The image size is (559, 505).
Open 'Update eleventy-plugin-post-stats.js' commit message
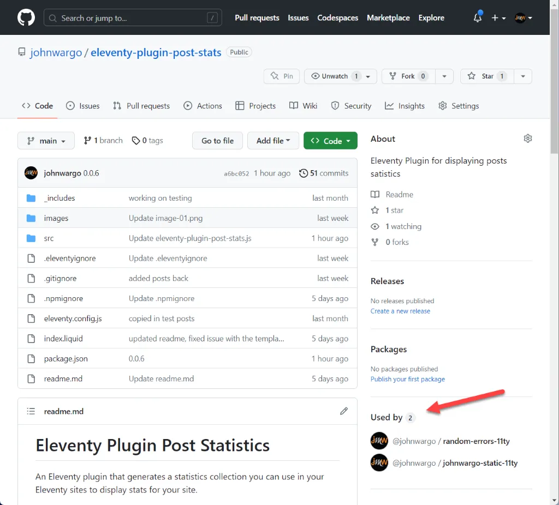(x=190, y=238)
